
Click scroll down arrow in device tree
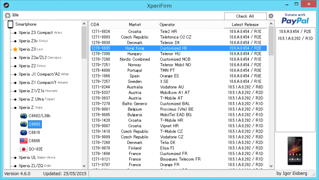coord(84,166)
